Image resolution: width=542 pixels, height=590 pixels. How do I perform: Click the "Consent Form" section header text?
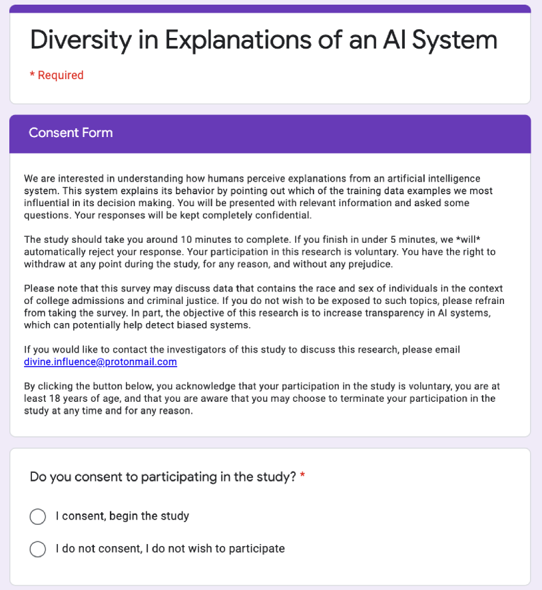(71, 133)
